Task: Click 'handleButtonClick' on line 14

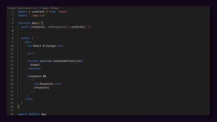Action: [67, 61]
